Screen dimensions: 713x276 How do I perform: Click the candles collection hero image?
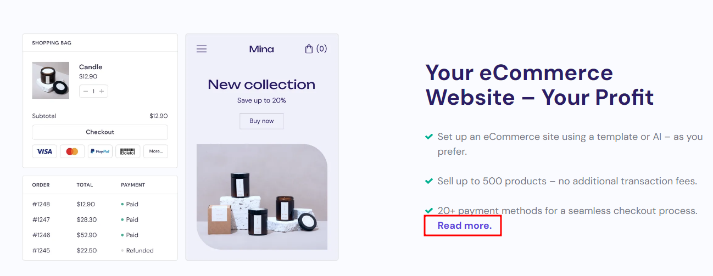point(261,196)
